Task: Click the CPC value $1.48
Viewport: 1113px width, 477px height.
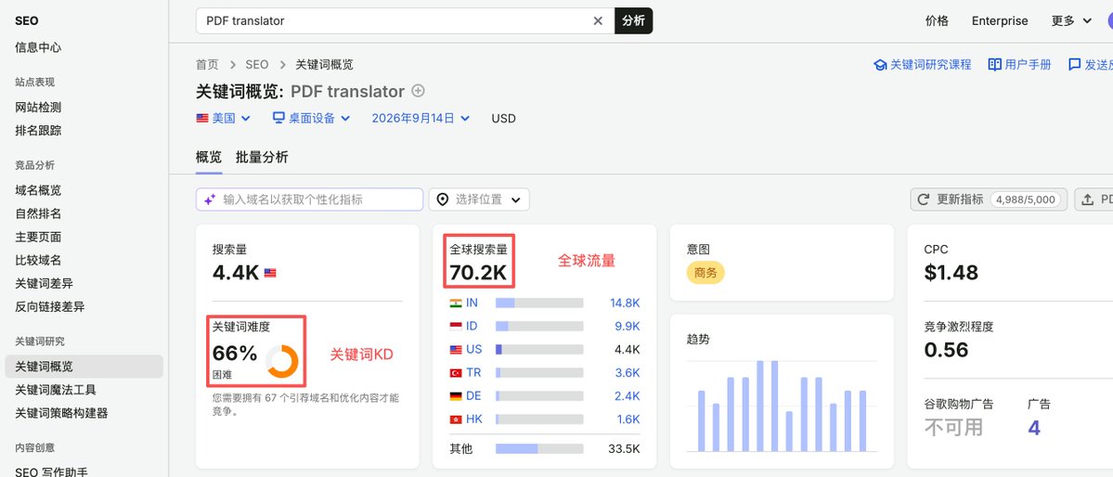Action: point(951,273)
